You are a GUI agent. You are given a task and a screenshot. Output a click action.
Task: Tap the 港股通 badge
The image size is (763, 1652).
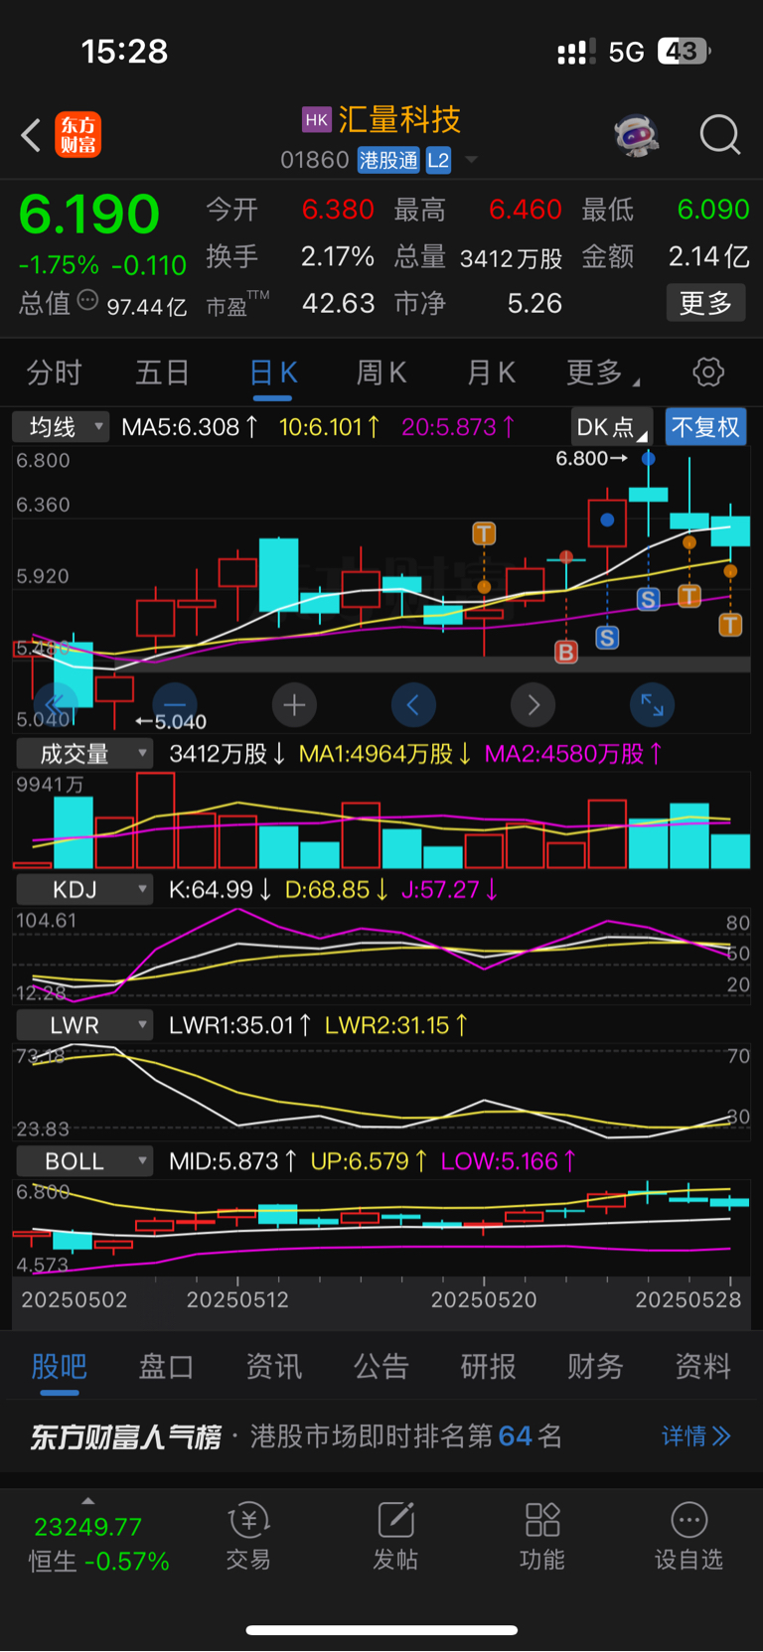point(388,160)
